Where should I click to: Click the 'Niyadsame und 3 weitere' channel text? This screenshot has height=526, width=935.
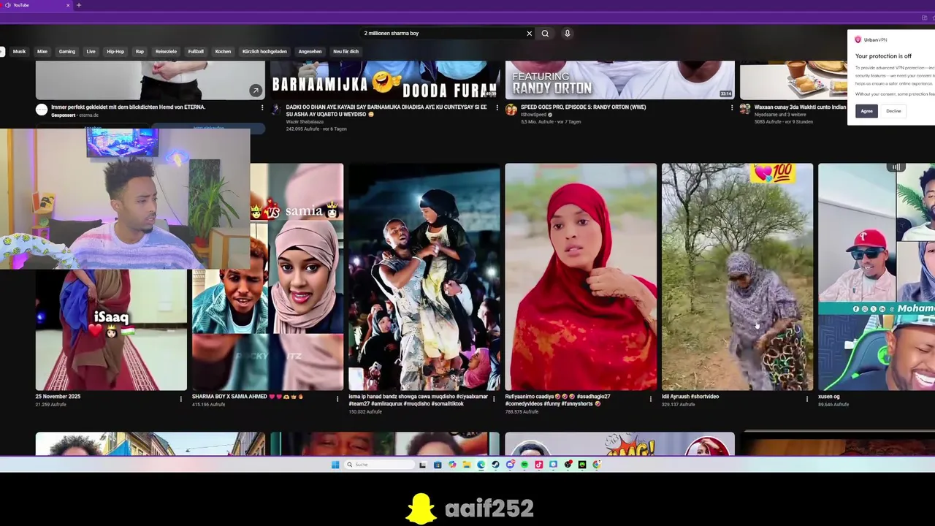(x=780, y=115)
